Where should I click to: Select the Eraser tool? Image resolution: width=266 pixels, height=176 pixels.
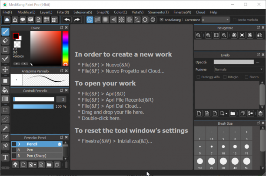pyautogui.click(x=5, y=41)
